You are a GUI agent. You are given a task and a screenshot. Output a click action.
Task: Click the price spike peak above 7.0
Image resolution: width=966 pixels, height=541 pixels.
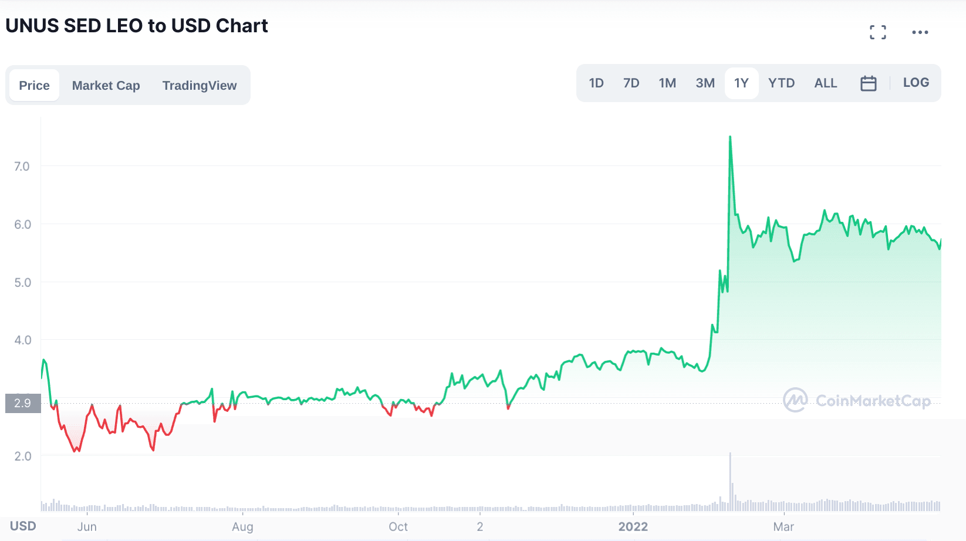pos(730,137)
